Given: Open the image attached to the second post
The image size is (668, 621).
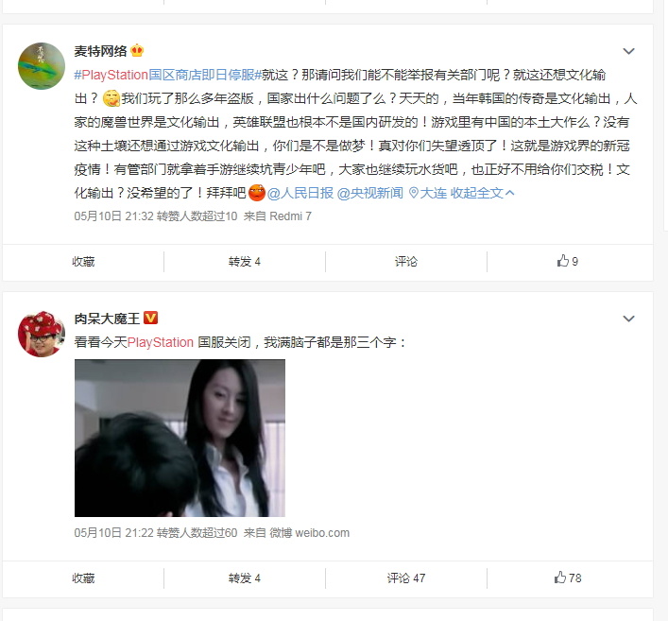Looking at the screenshot, I should (x=180, y=439).
